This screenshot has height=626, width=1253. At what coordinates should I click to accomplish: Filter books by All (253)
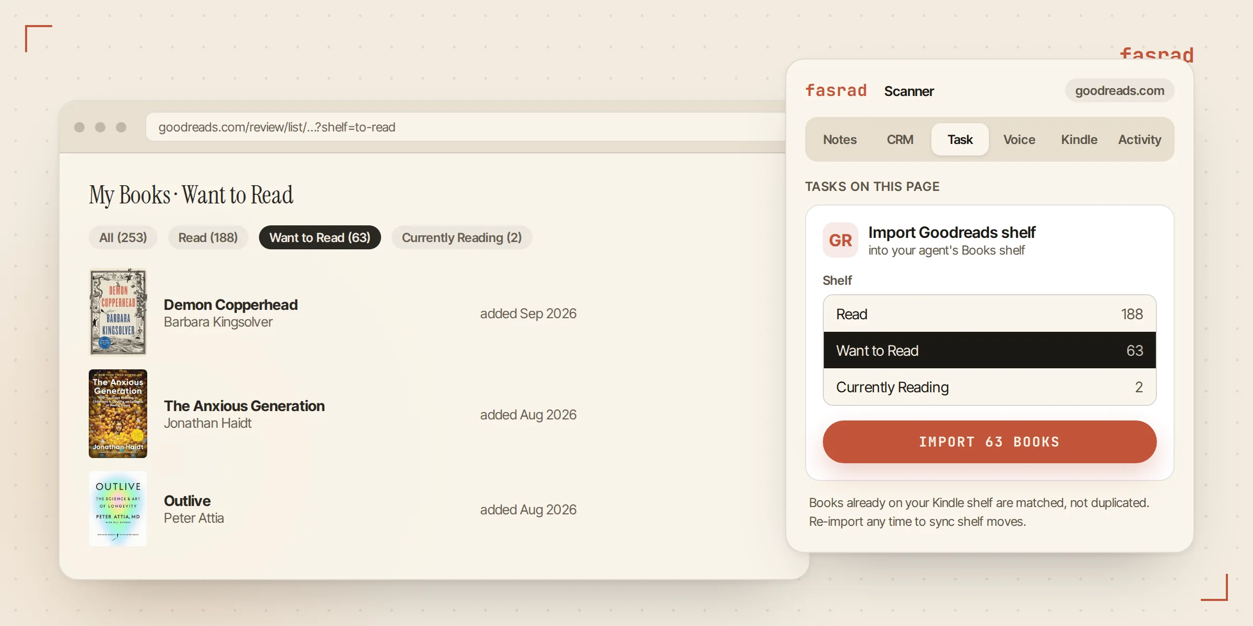pyautogui.click(x=123, y=237)
